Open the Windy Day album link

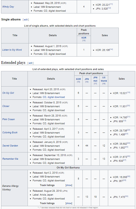[x=8, y=7]
